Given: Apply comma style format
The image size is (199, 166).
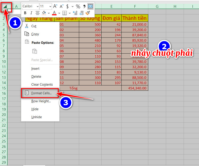Looking at the screenshot, I should (84, 6).
